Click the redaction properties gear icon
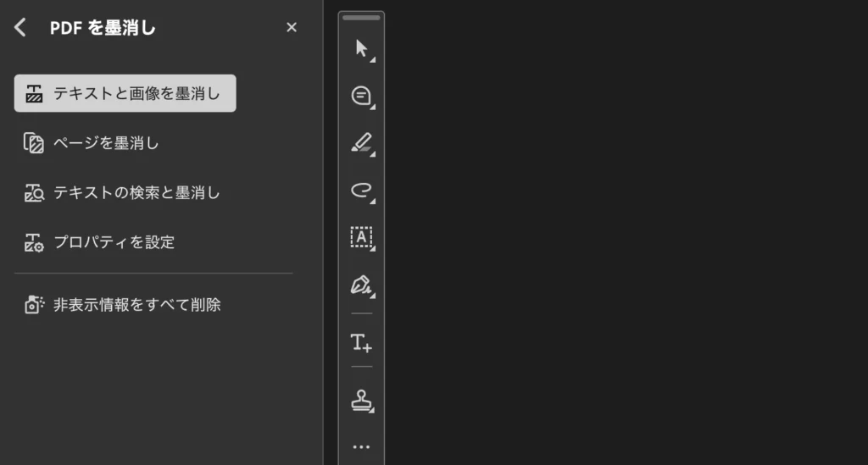The height and width of the screenshot is (465, 868). click(x=34, y=242)
